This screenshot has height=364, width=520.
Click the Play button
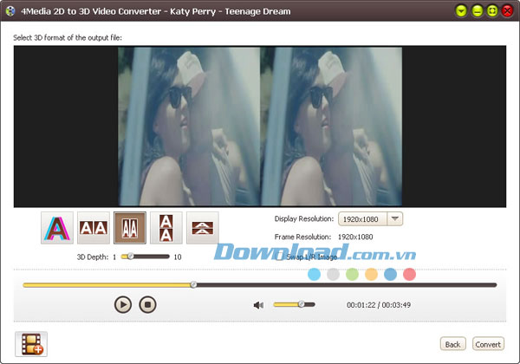coord(123,304)
